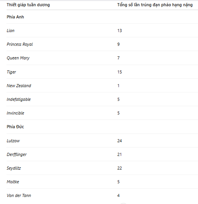Image resolution: width=198 pixels, height=204 pixels.
Task: Click the hit count 13 beside Lion
Action: pos(120,31)
